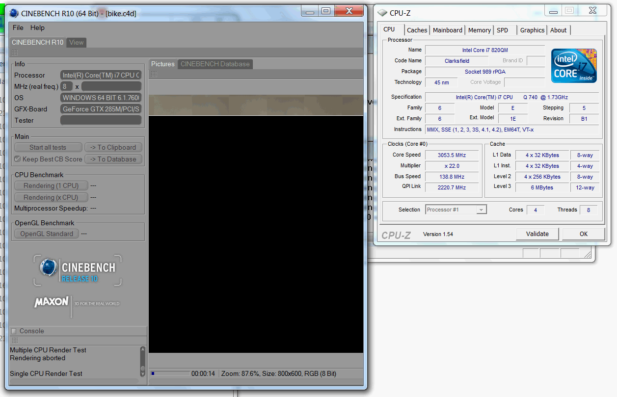Click the Level 2 value 4 x 256 KBytes

point(542,177)
